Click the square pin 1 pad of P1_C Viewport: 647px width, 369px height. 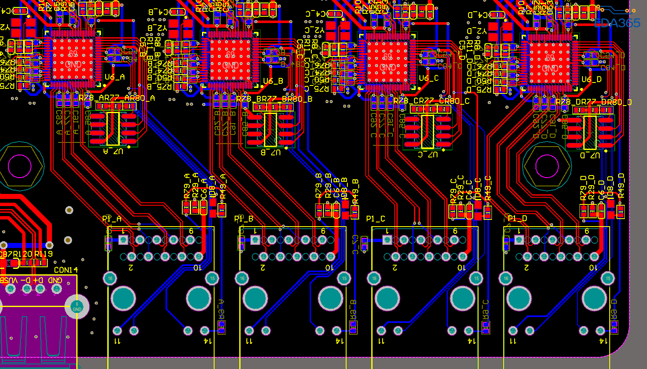coord(387,240)
